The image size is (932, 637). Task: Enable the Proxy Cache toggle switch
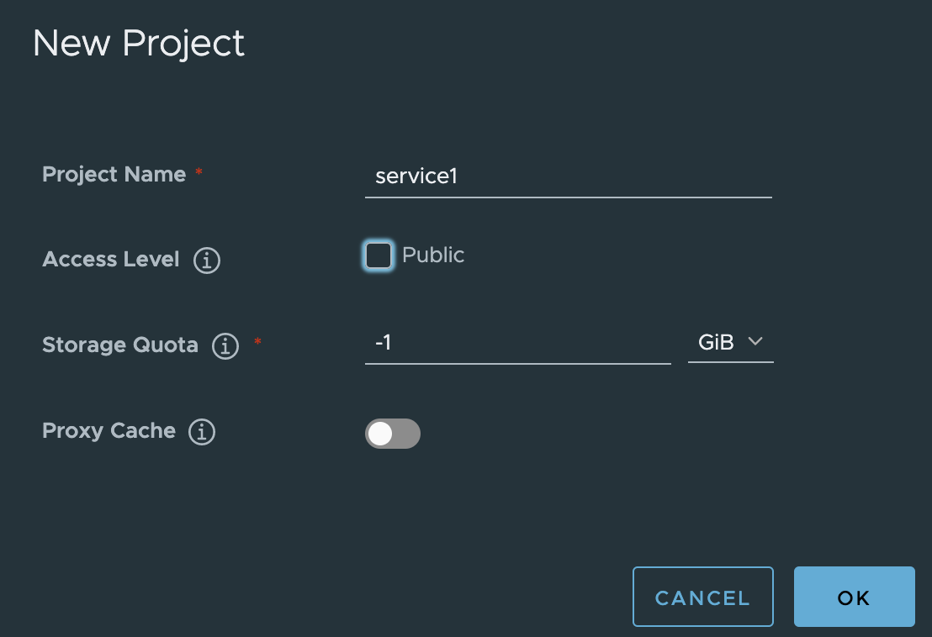tap(392, 434)
